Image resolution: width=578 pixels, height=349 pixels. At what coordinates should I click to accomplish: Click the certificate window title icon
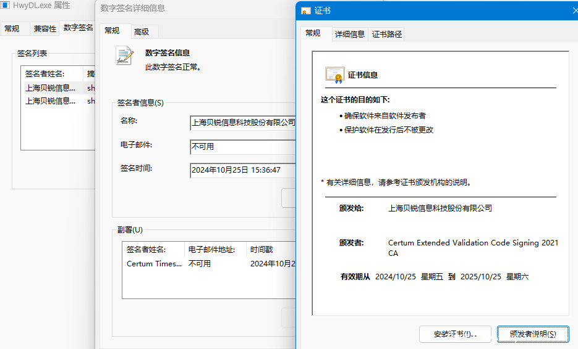click(306, 11)
